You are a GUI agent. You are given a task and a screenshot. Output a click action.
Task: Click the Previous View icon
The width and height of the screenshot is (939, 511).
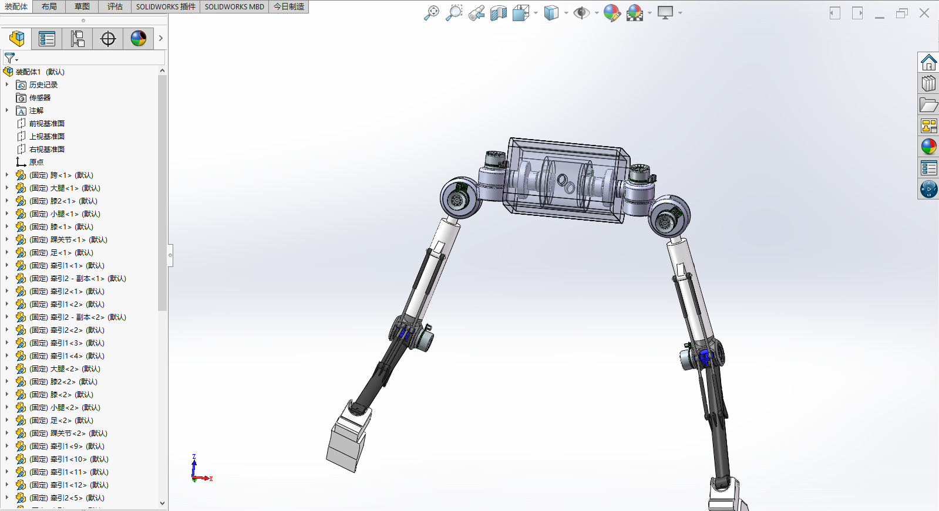476,13
